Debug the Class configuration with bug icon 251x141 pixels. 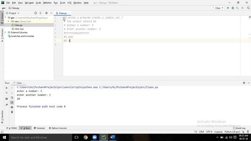[x=233, y=8]
